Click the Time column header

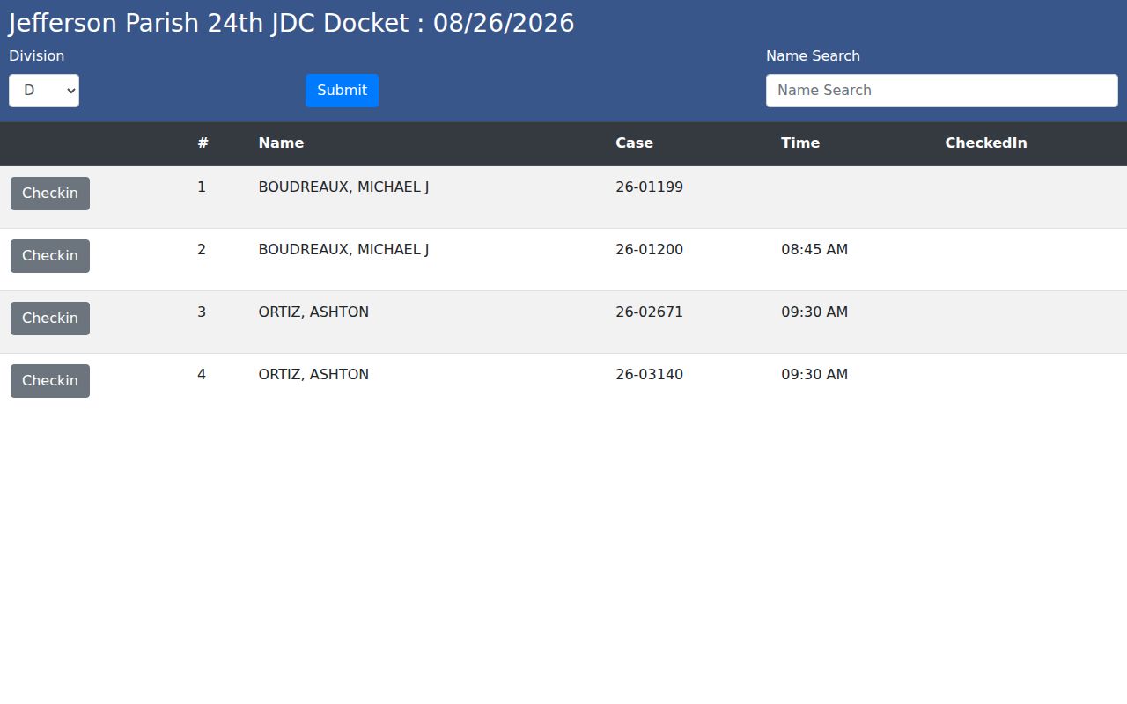(800, 143)
